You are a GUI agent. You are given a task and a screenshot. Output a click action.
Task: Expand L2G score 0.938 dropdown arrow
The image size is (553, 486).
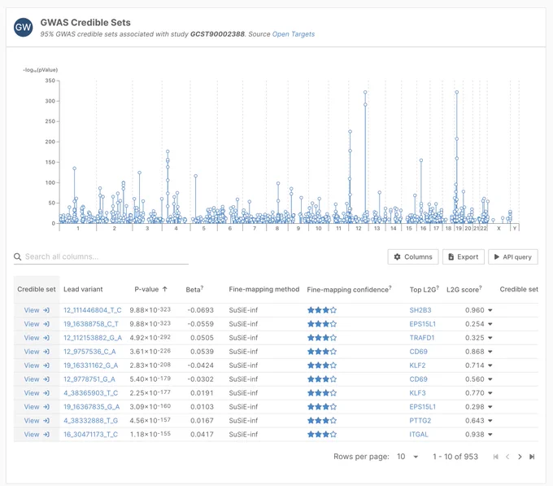490,434
